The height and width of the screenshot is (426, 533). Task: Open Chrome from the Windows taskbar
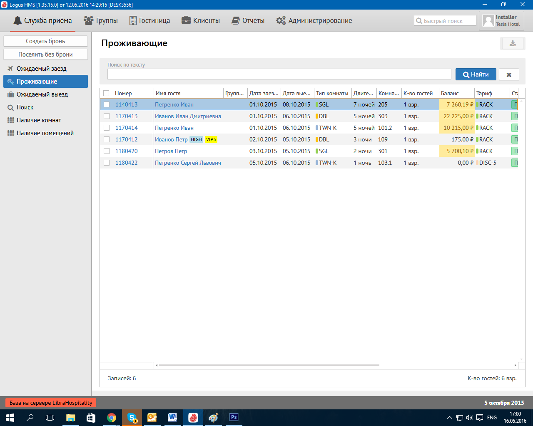[112, 417]
